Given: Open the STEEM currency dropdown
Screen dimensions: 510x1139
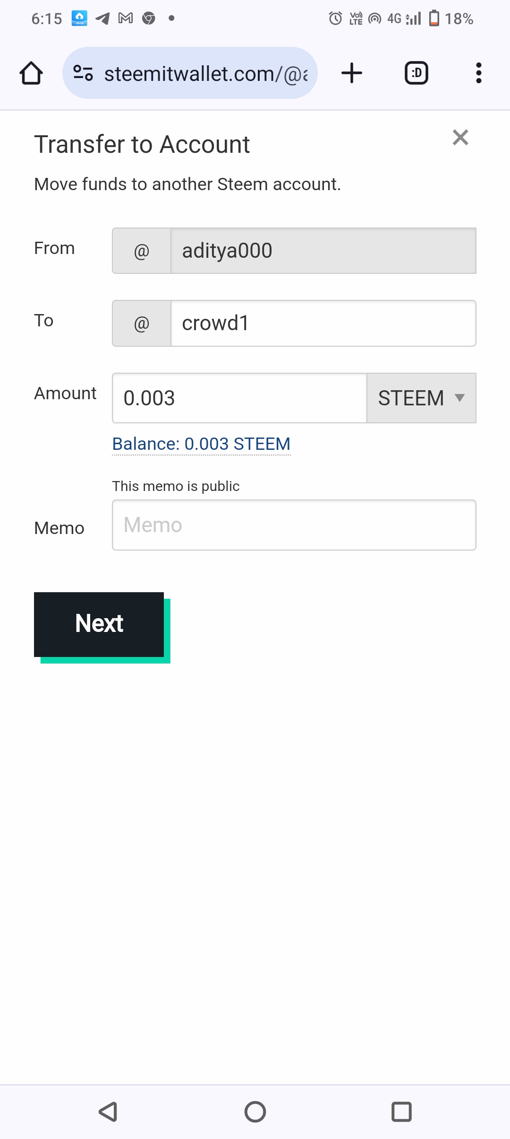Looking at the screenshot, I should [421, 398].
